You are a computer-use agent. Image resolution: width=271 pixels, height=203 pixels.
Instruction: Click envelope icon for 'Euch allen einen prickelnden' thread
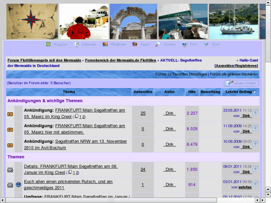[10, 185]
